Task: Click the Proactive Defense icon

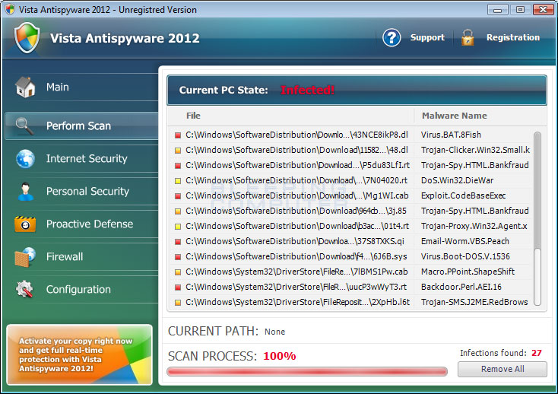Action: pyautogui.click(x=25, y=224)
